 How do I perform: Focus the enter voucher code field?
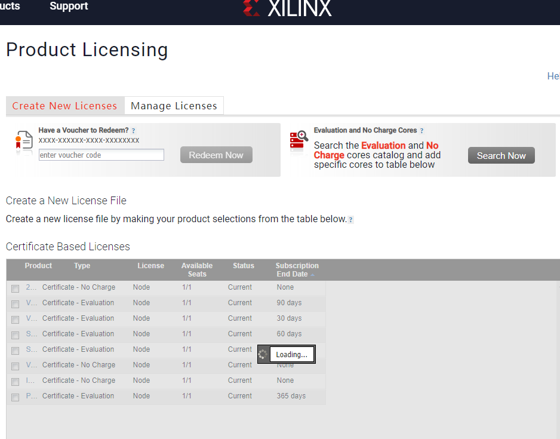101,155
